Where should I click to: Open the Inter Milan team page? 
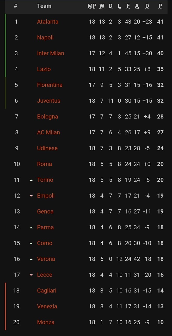[51, 53]
